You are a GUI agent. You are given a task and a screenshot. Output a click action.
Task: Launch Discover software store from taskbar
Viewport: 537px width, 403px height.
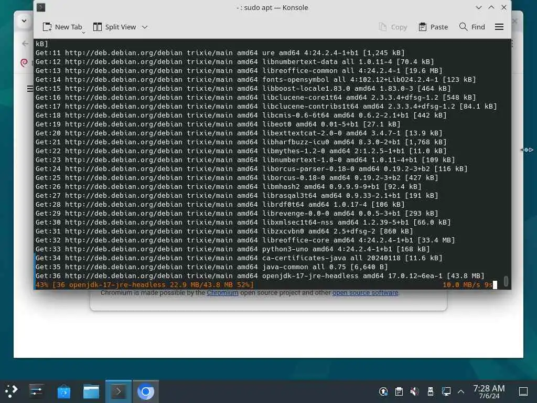click(63, 391)
